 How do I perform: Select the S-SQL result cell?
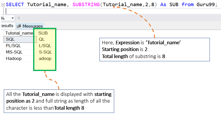click(46, 52)
